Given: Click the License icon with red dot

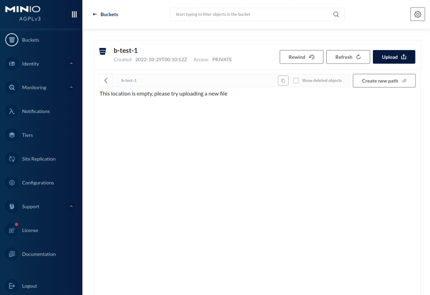Looking at the screenshot, I should click(12, 230).
